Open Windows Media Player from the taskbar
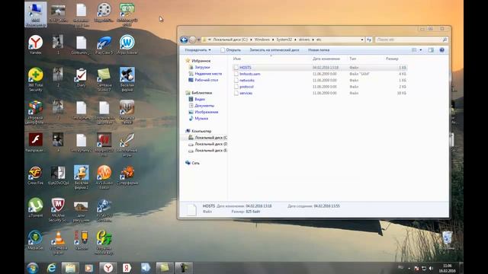Image resolution: width=488 pixels, height=274 pixels. [x=89, y=268]
